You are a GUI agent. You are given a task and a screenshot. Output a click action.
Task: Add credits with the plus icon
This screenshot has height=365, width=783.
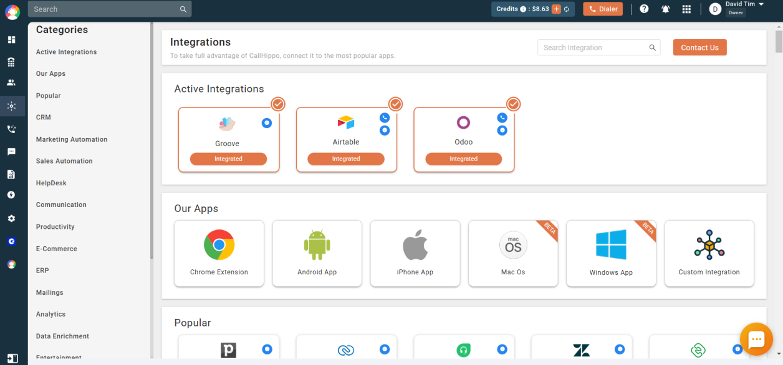click(x=556, y=9)
